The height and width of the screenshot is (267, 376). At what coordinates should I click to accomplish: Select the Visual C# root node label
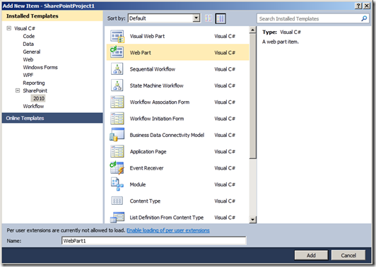(25, 28)
